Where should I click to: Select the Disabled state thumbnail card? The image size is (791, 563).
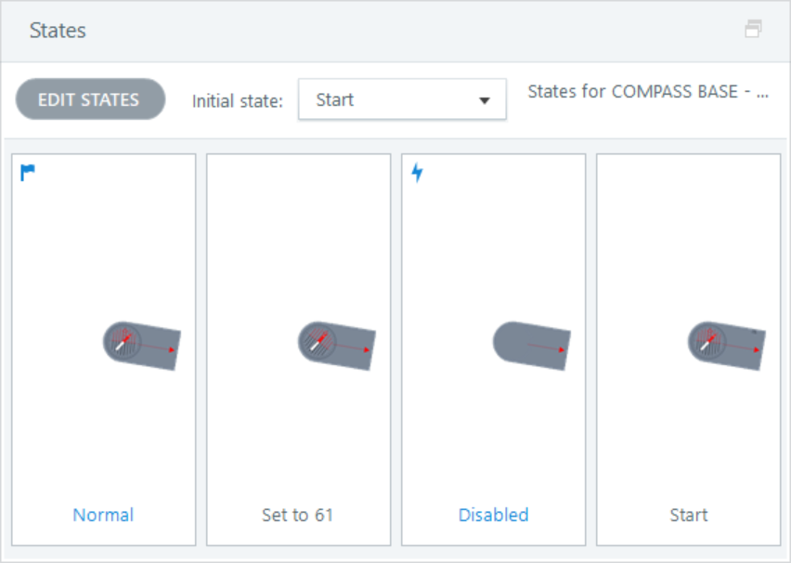coord(493,279)
